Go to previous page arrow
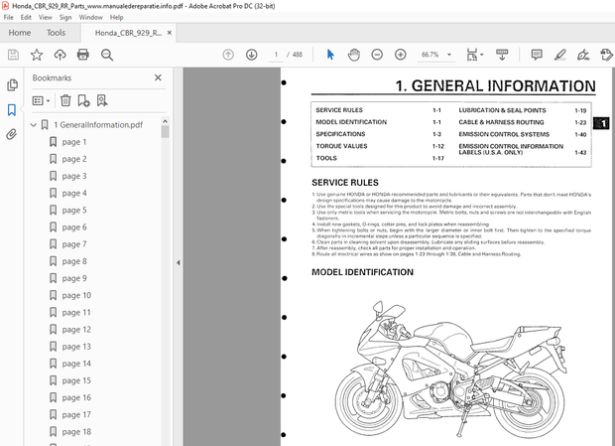This screenshot has width=615, height=446. pos(228,55)
